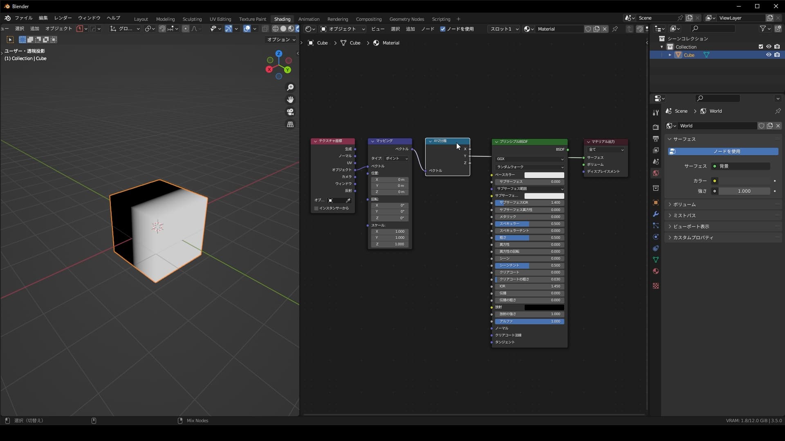Select the Physics Properties icon
The image size is (785, 441).
pos(655,237)
